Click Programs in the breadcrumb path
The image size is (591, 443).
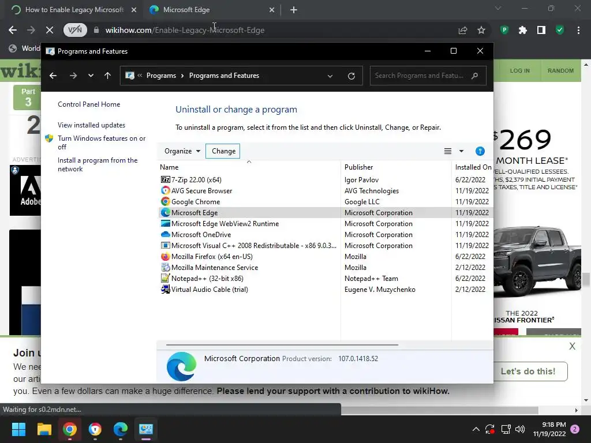point(162,76)
